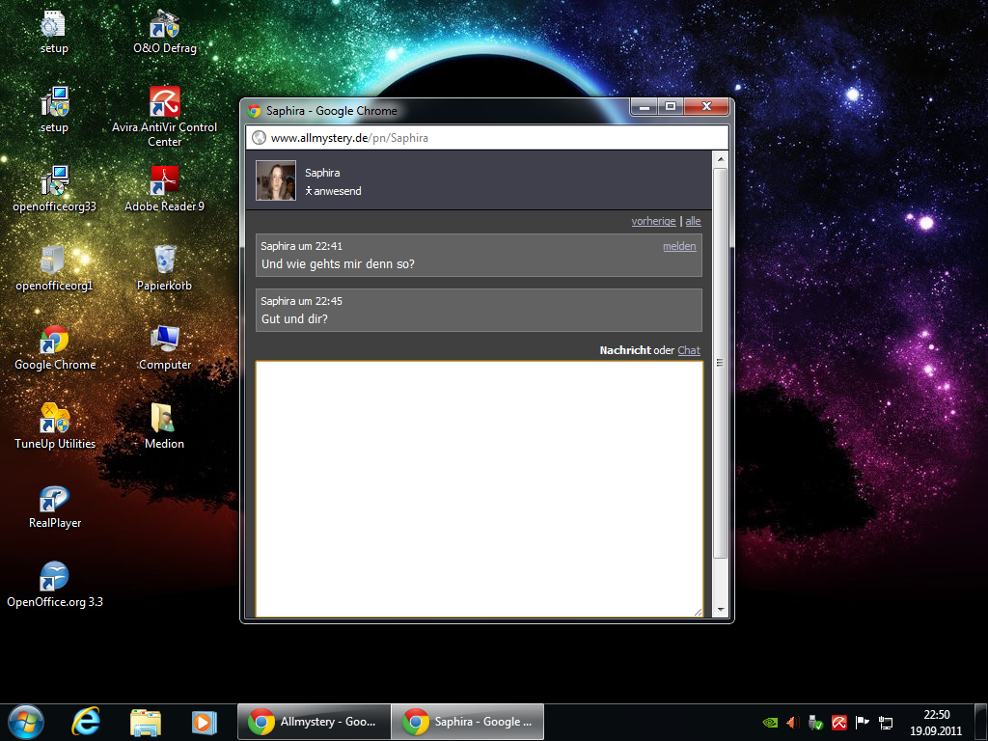This screenshot has height=741, width=988.
Task: Open the Windows Start menu orb
Action: tap(26, 722)
